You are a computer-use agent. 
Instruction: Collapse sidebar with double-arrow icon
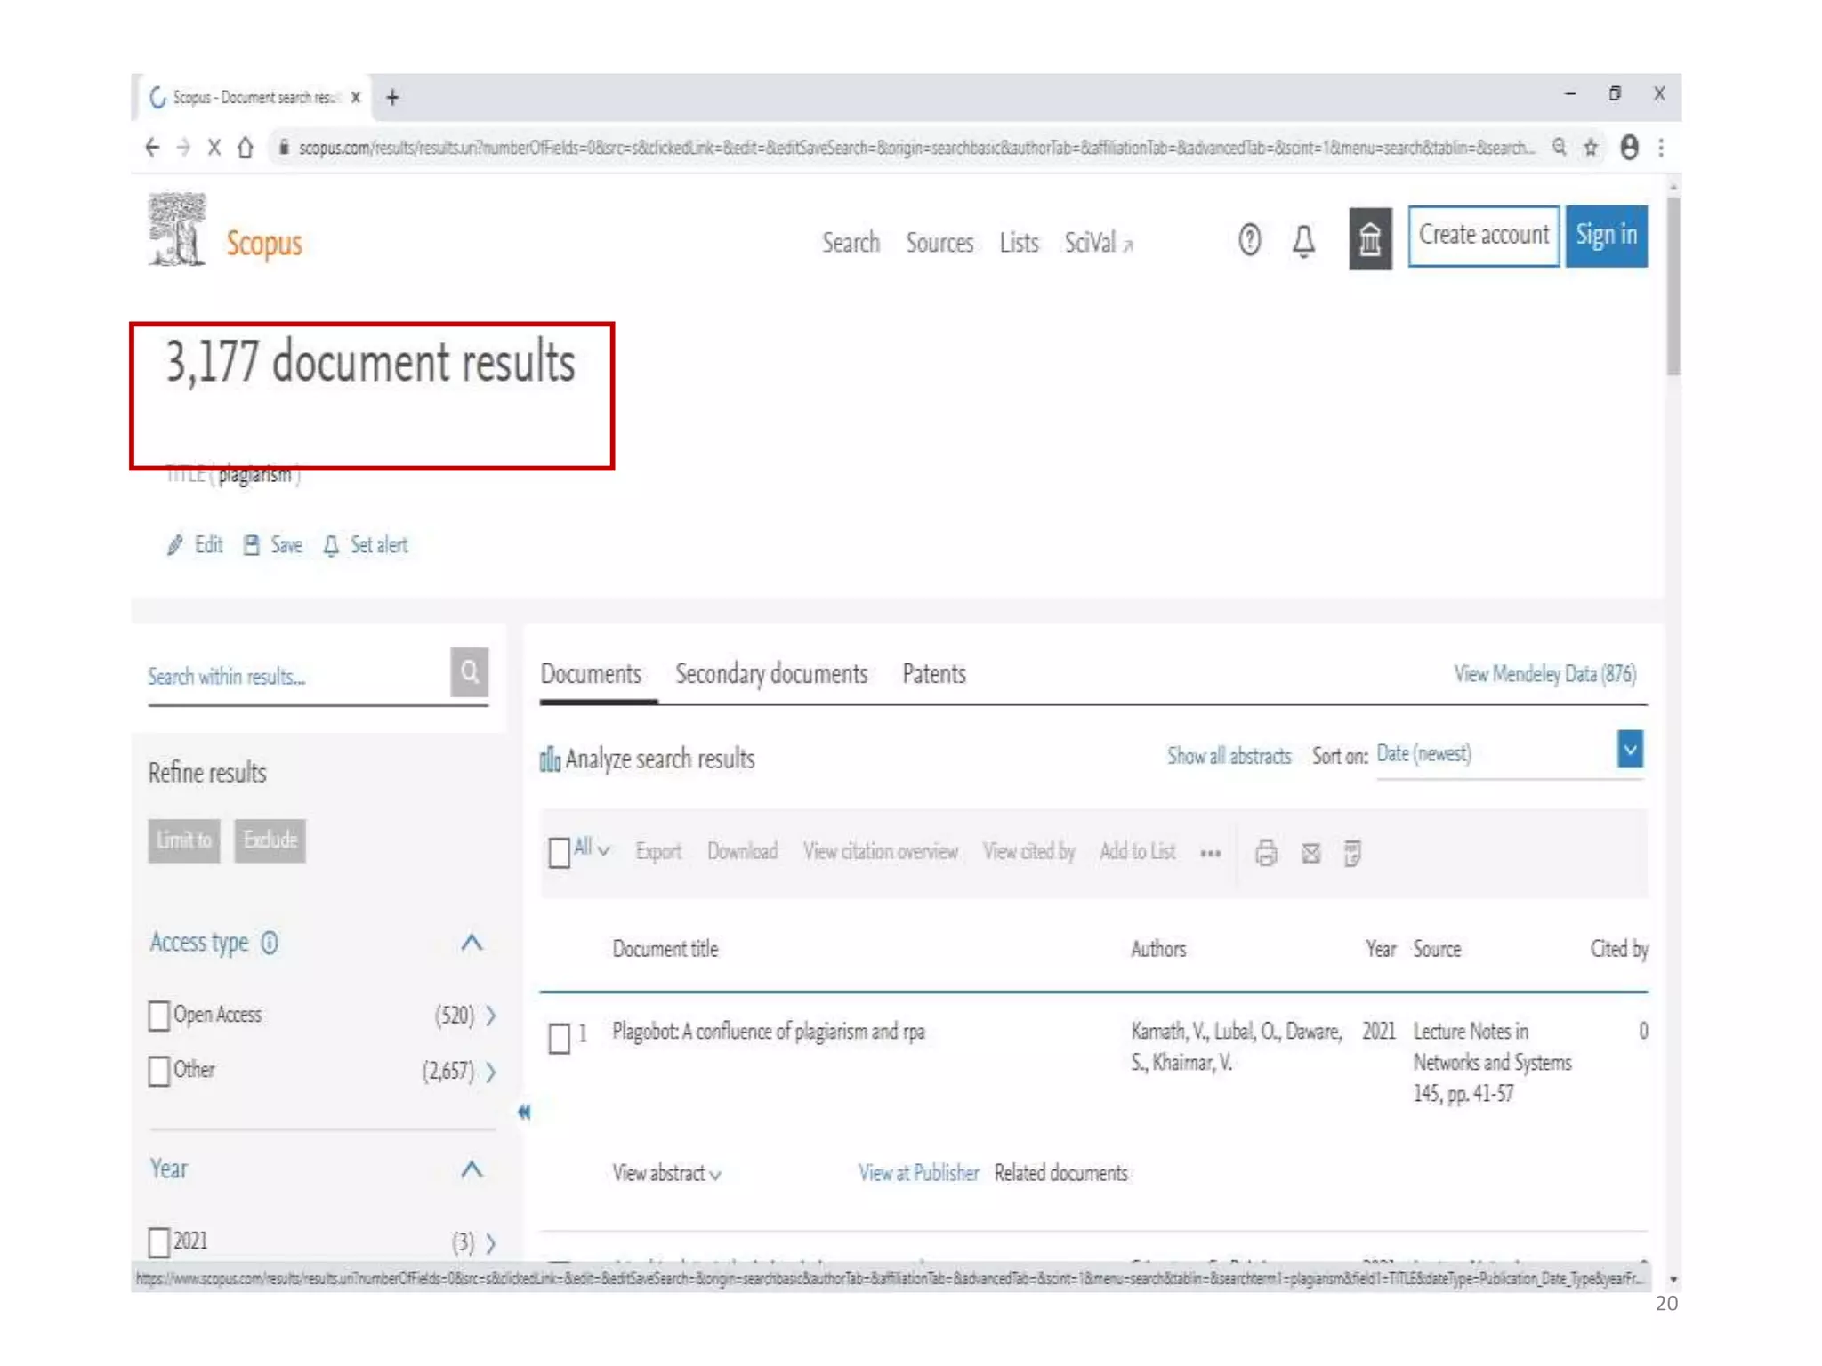tap(524, 1112)
